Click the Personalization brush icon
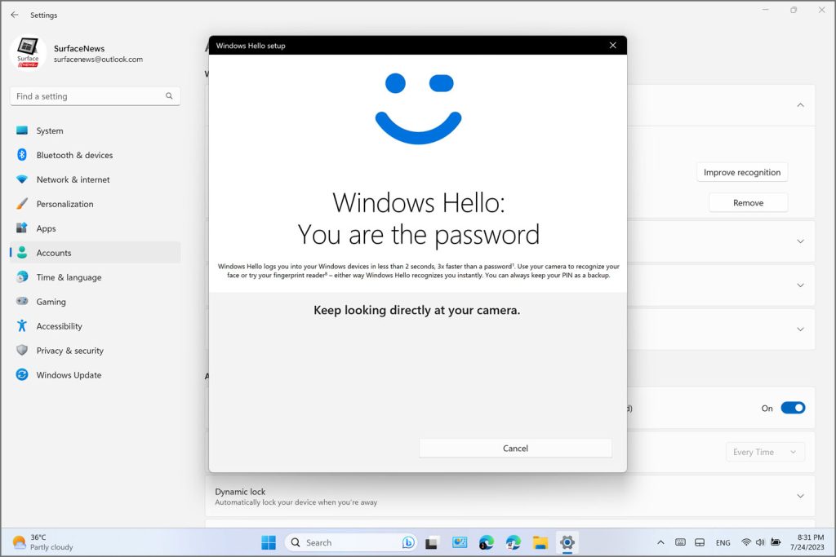The height and width of the screenshot is (557, 836). click(x=22, y=204)
